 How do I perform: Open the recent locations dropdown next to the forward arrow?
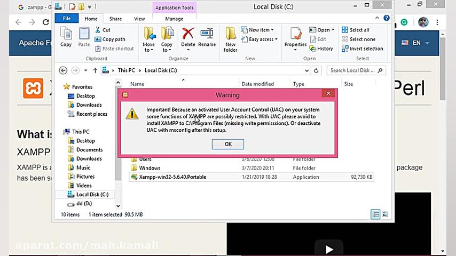pyautogui.click(x=85, y=70)
